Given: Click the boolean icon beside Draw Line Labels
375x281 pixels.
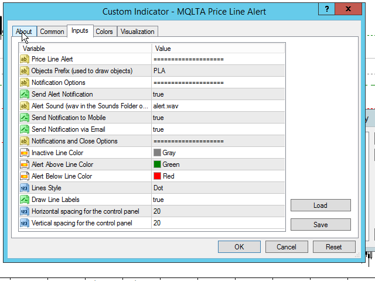Looking at the screenshot, I should (25, 200).
